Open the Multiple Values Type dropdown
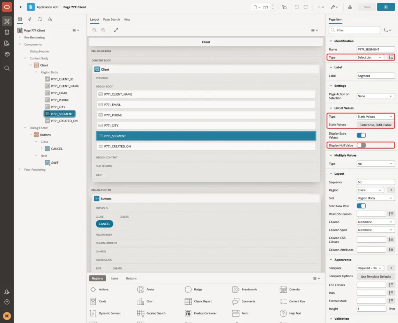Screen dimensions: 398x323 [376, 164]
